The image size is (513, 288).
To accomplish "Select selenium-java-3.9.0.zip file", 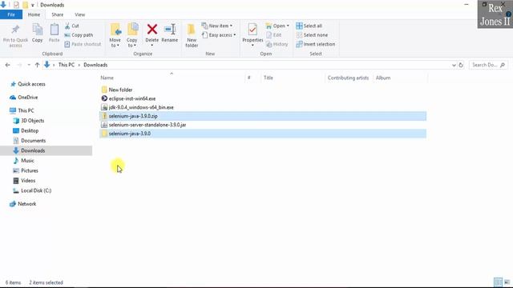I will (x=263, y=116).
